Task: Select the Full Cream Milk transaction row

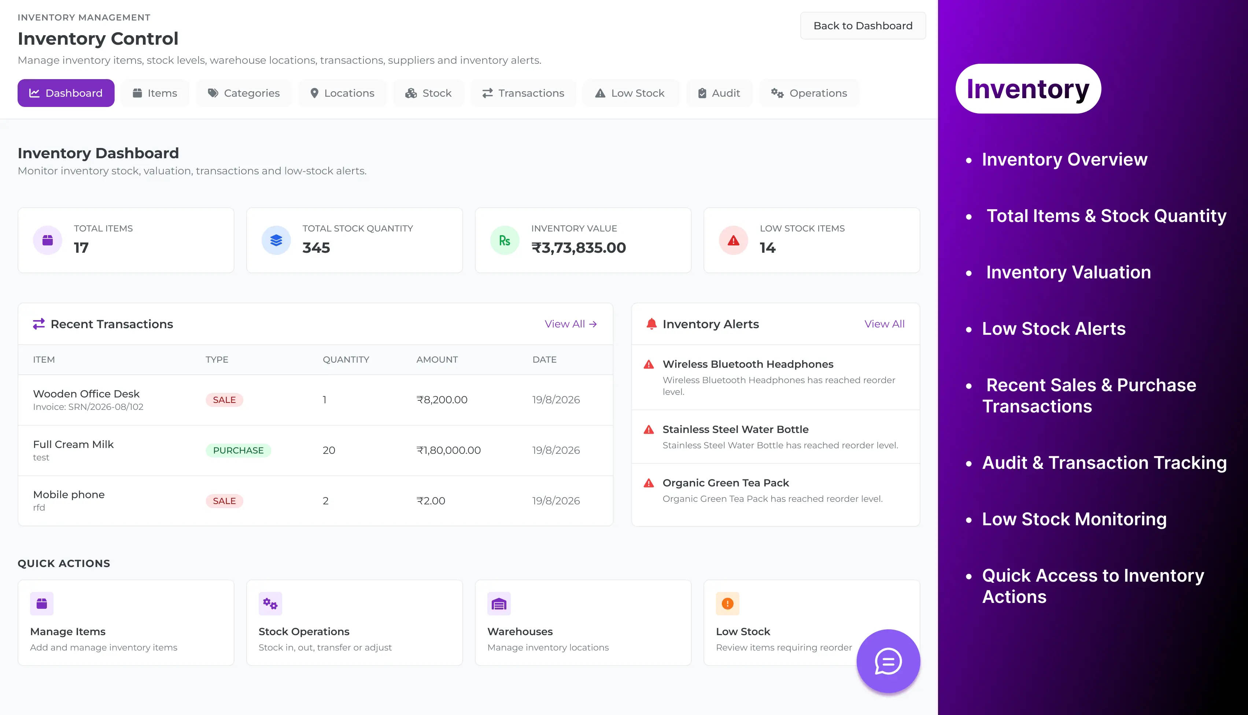Action: pyautogui.click(x=315, y=450)
